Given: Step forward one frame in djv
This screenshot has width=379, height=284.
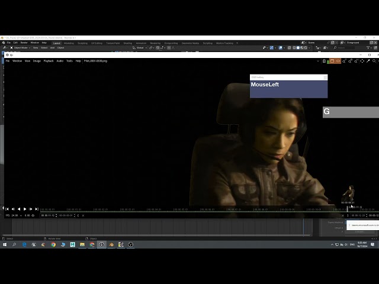Looking at the screenshot, I should (x=31, y=209).
